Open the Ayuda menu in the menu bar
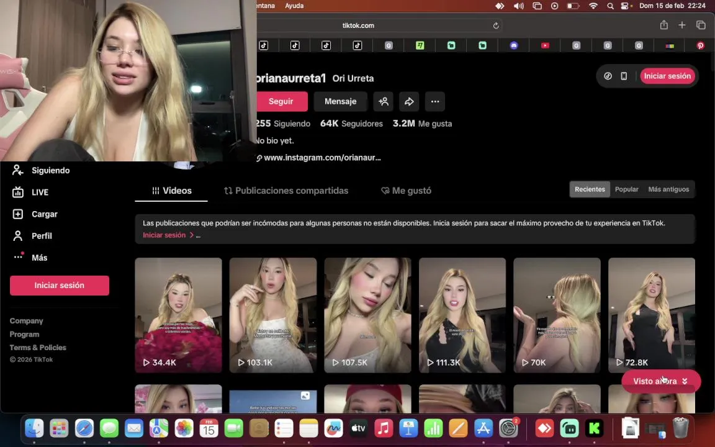The width and height of the screenshot is (715, 447). (294, 6)
